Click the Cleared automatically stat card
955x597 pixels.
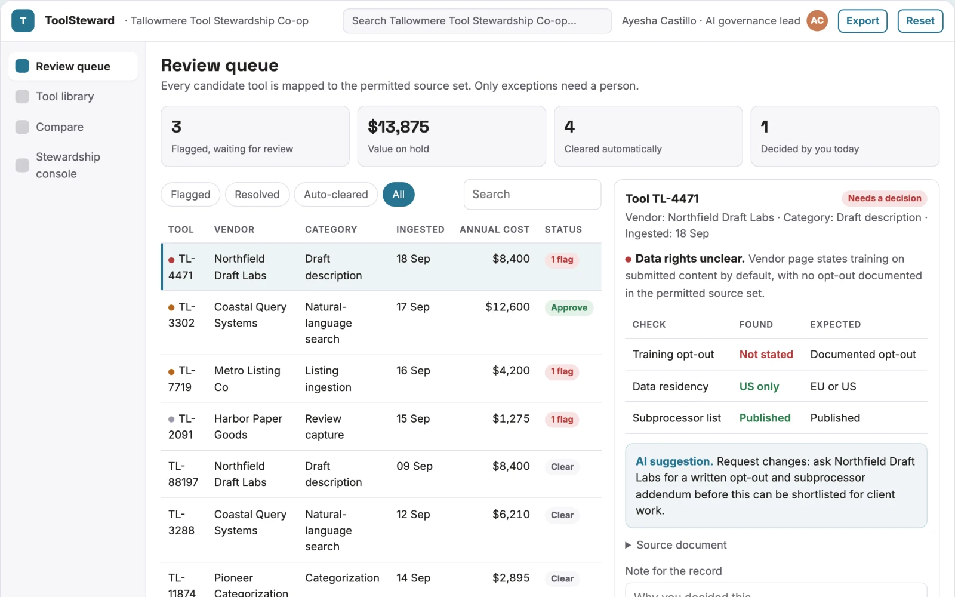pyautogui.click(x=648, y=136)
